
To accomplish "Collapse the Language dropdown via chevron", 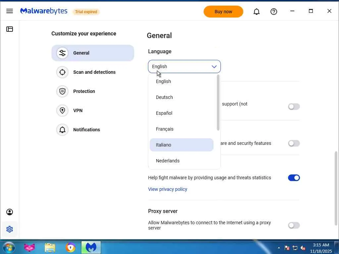I will point(214,66).
